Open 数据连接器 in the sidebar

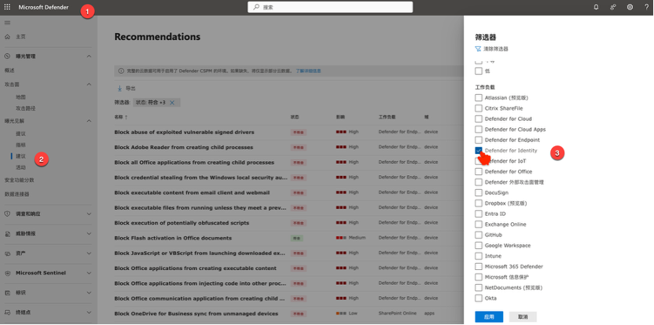[17, 194]
